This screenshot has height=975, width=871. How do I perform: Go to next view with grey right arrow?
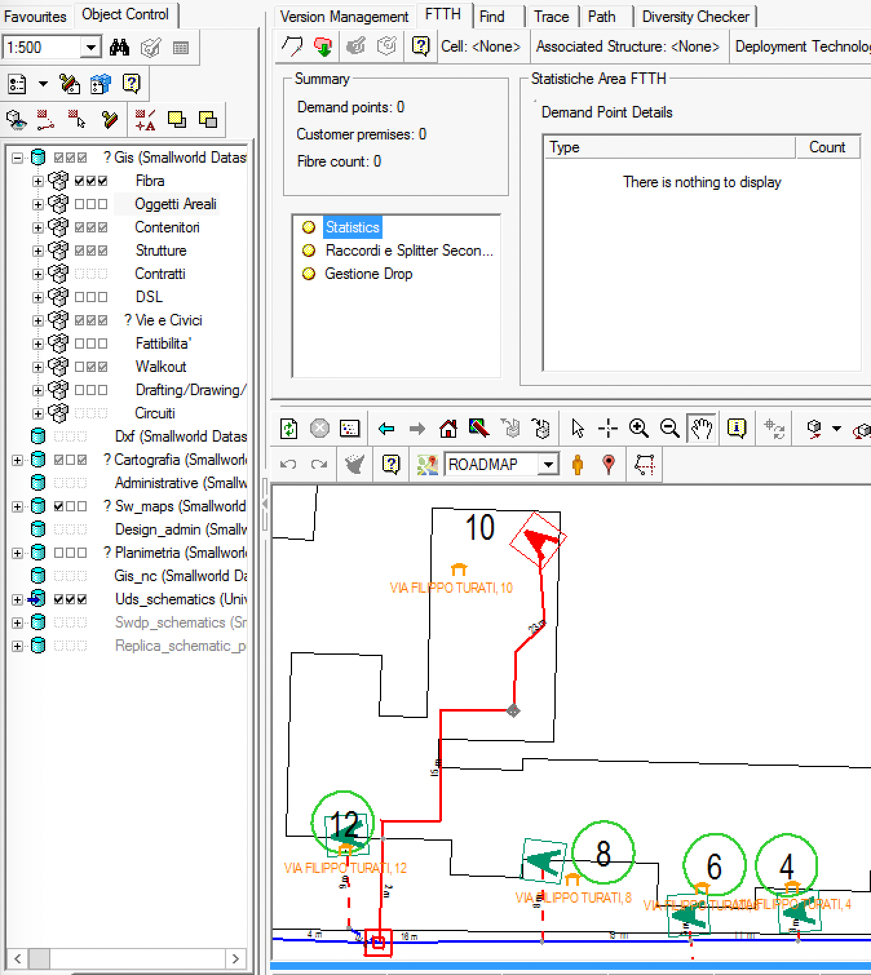click(417, 429)
